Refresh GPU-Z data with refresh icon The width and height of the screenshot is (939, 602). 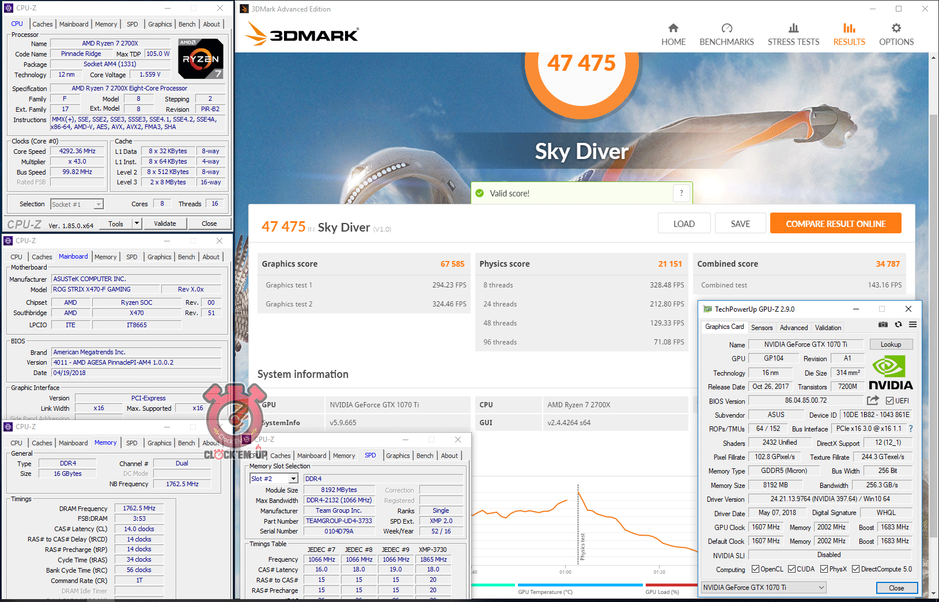coord(898,325)
